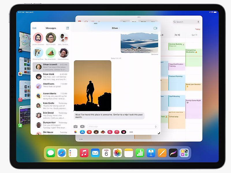Open App Library from the dock
The width and height of the screenshot is (231, 173).
[184, 153]
